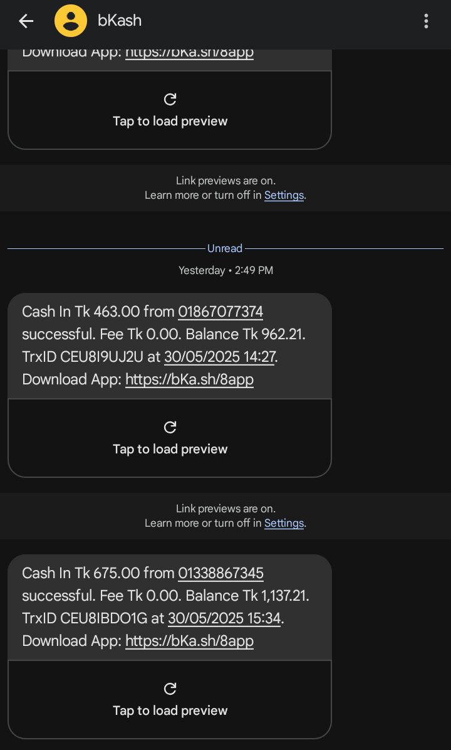This screenshot has width=451, height=750.
Task: Open date link 30/05/2025 14:27
Action: [x=220, y=357]
